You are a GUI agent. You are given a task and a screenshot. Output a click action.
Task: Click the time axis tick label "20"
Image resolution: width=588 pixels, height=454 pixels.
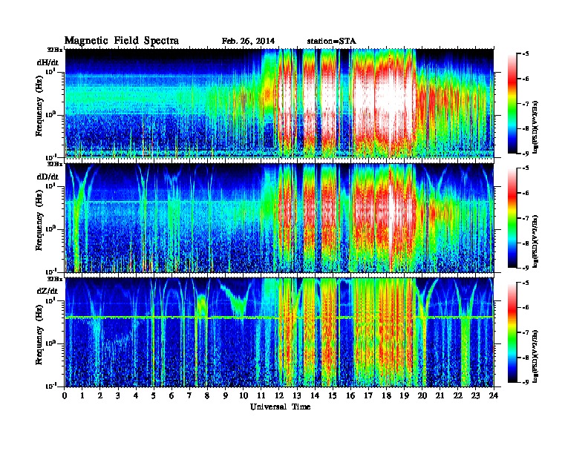click(422, 395)
